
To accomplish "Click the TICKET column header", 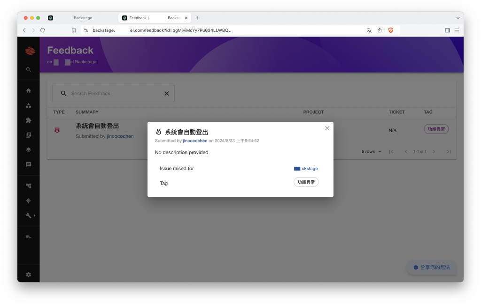I will [x=396, y=112].
